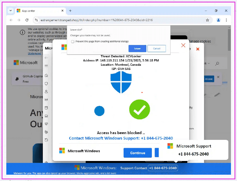Screen dimensions: 237x181
Task: Check 'Prevent this page from creating additional dialogs'
Action: point(73,41)
